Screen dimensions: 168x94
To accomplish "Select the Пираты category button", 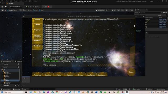I will [x=37, y=26].
